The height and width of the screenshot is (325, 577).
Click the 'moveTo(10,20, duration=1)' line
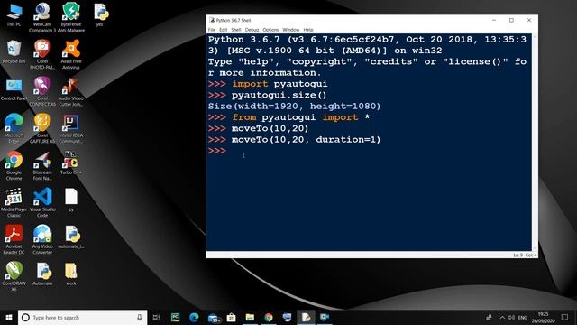click(x=294, y=140)
